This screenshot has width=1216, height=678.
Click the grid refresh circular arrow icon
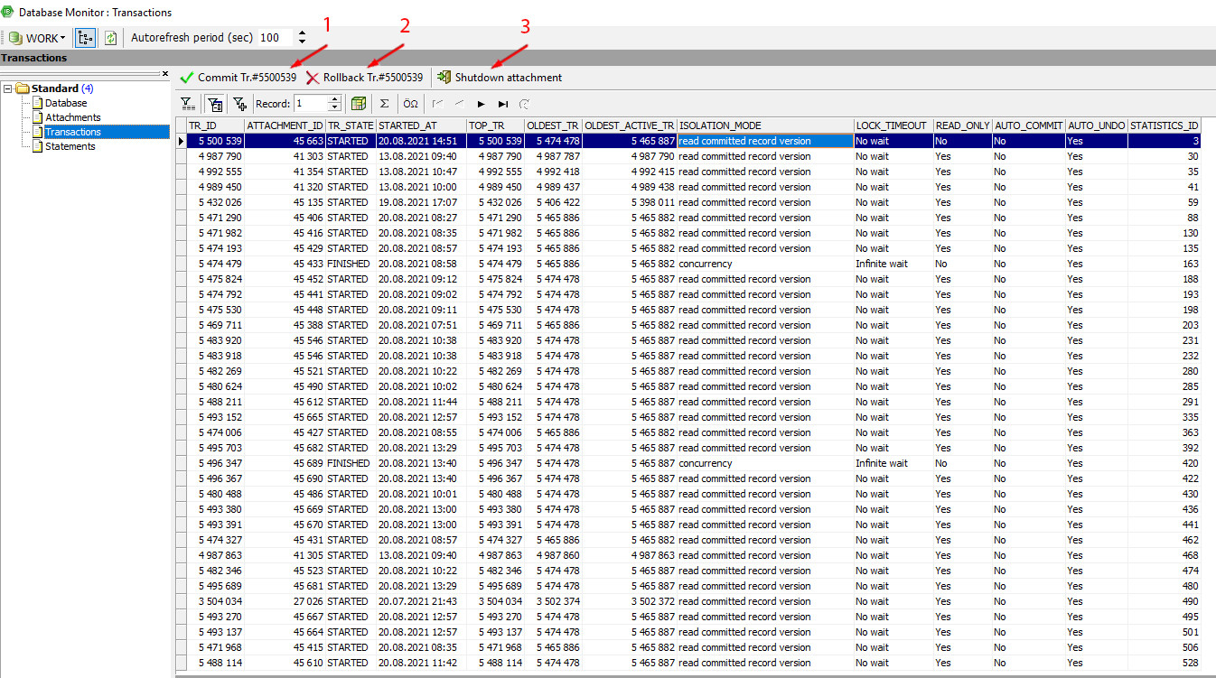coord(525,104)
